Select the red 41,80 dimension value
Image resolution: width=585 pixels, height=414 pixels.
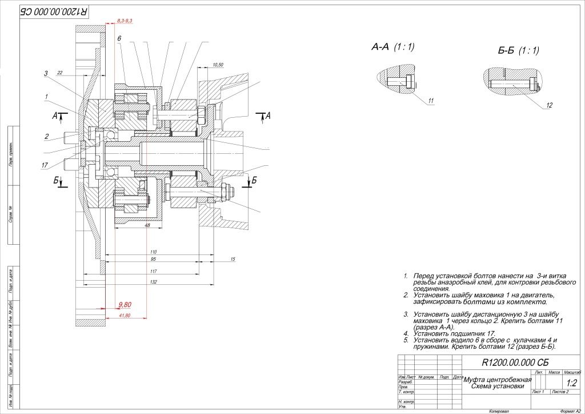124,316
